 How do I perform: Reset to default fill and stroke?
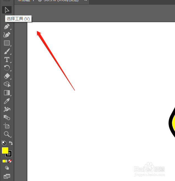tap(4, 143)
